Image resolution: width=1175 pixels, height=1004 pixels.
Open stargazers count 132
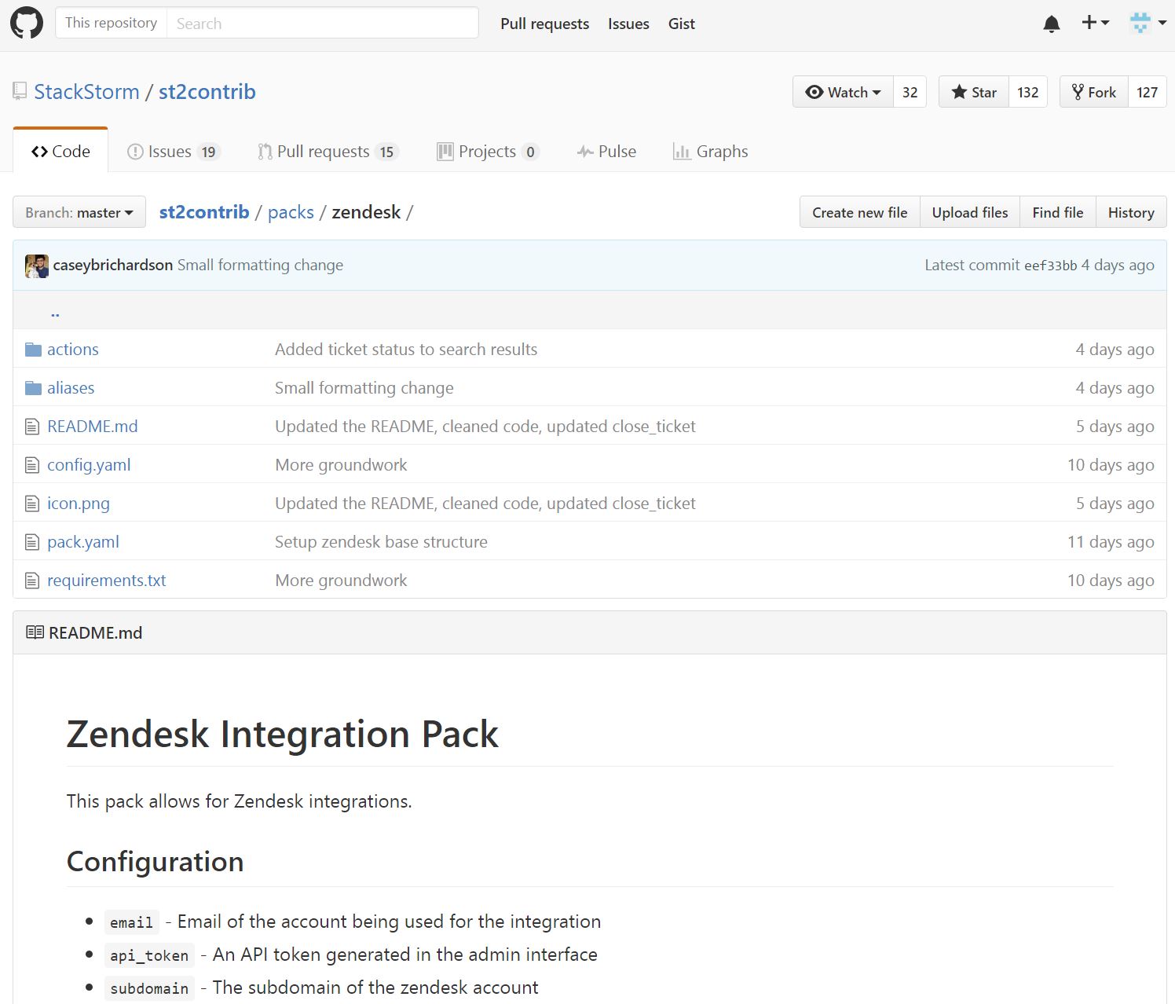pos(1027,92)
